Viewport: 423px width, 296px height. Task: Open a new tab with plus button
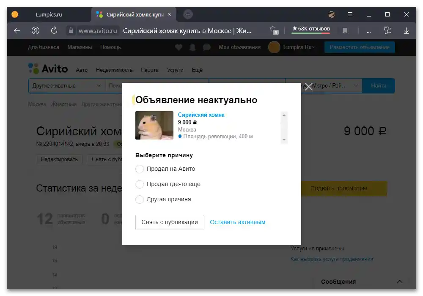click(x=188, y=14)
